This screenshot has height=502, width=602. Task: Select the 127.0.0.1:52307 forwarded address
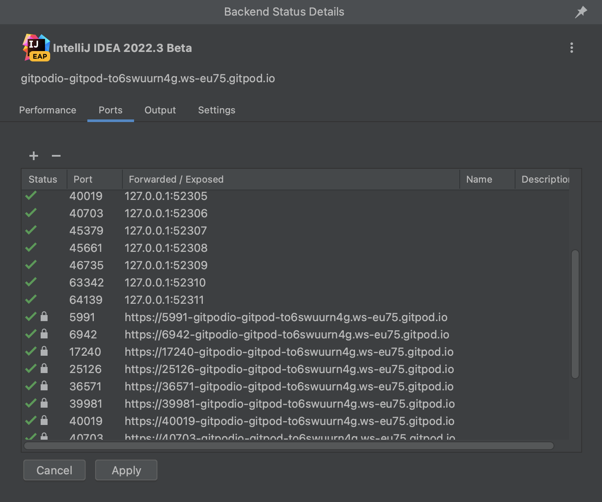click(166, 231)
